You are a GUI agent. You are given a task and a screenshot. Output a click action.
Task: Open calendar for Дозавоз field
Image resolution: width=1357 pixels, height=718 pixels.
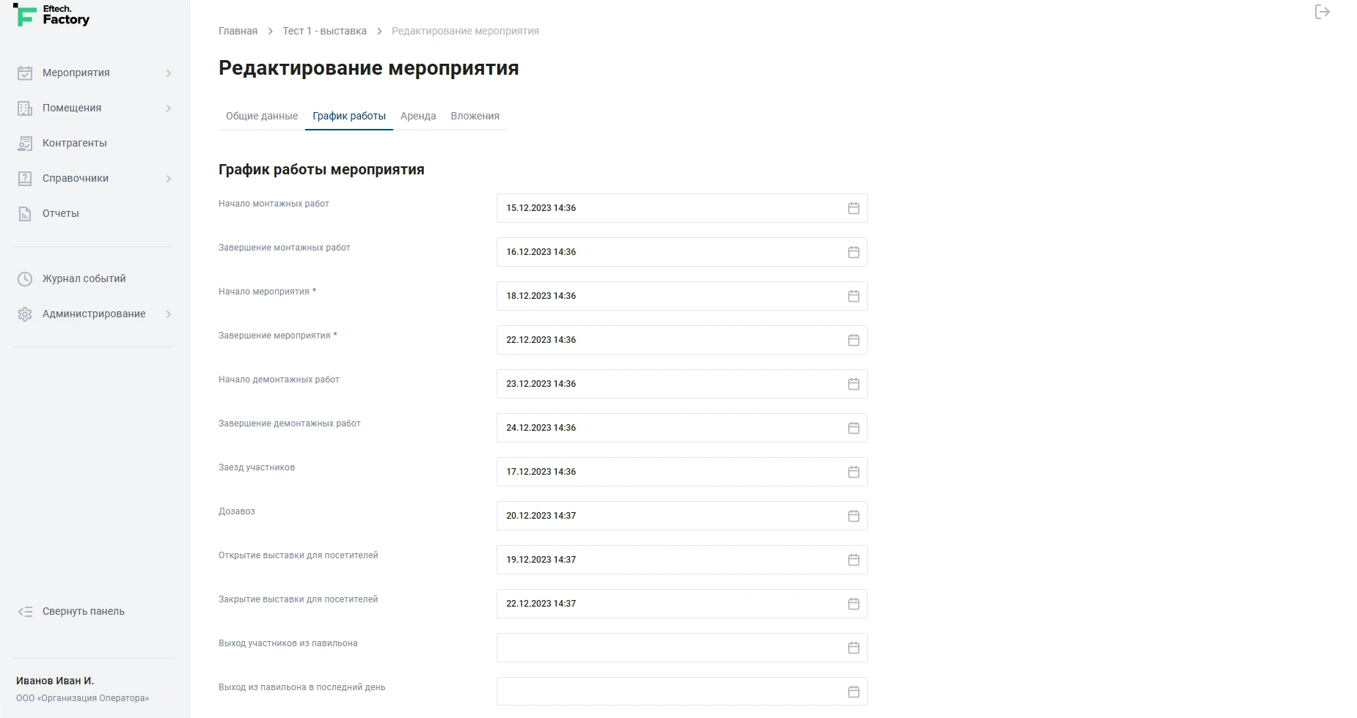pyautogui.click(x=853, y=516)
